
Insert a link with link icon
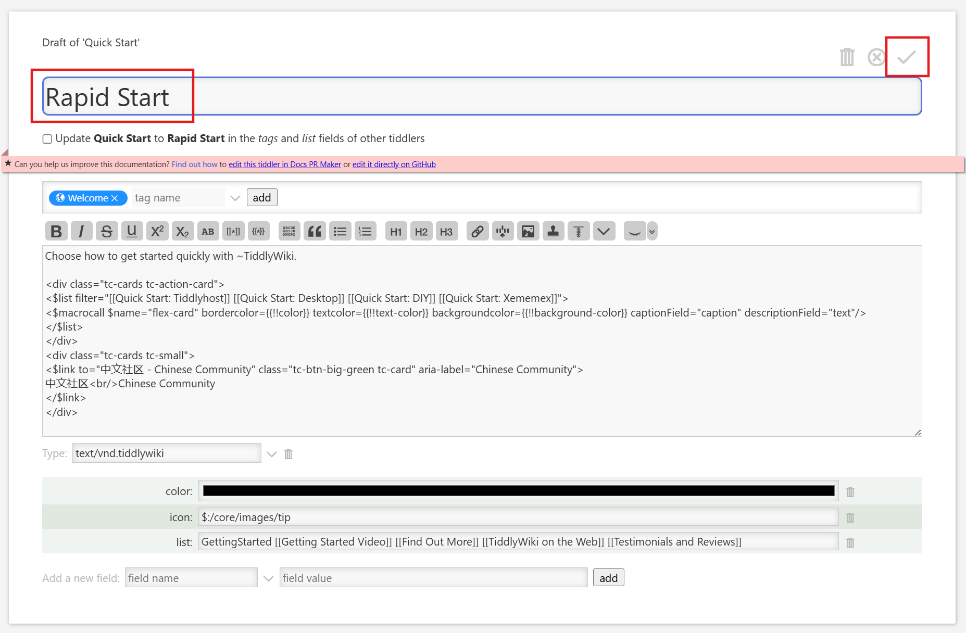pyautogui.click(x=477, y=232)
